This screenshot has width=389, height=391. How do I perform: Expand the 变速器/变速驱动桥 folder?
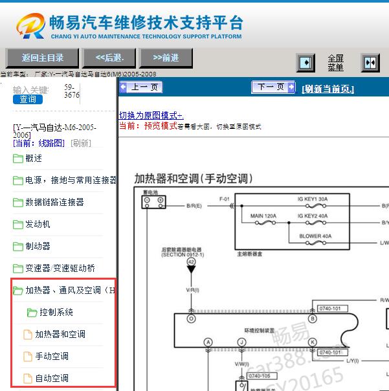pos(60,268)
